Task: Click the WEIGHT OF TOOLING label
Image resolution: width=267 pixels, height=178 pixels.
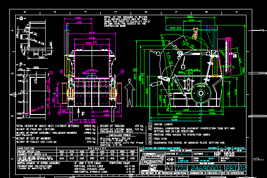Action: [112, 126]
